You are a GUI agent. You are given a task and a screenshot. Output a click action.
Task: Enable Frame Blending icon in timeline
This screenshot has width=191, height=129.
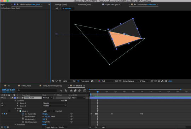tap(75, 90)
